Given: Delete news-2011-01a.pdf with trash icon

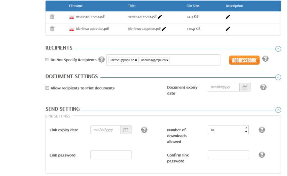Looking at the screenshot, I should (x=52, y=17).
